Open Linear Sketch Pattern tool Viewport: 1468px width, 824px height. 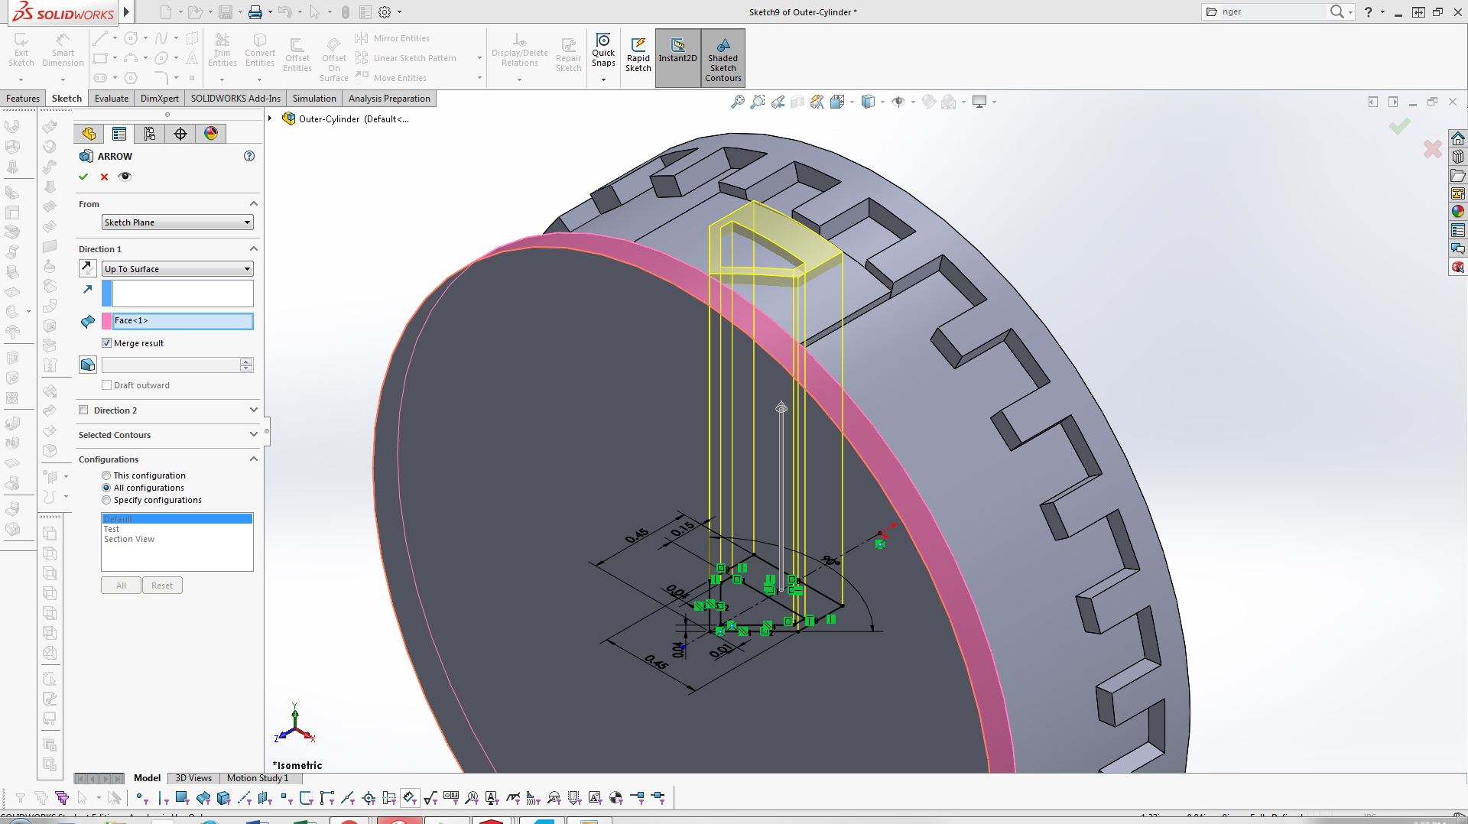coord(407,58)
